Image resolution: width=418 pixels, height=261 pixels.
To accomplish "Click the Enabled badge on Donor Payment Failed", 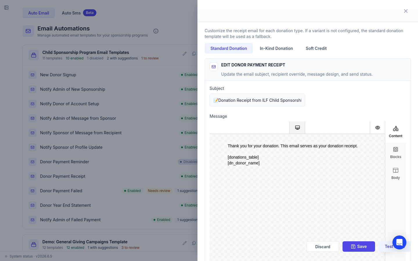I will pos(132,191).
